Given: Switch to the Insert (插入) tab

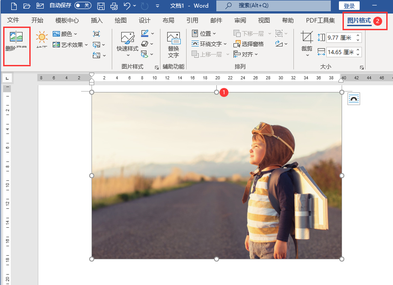Looking at the screenshot, I should pos(97,20).
